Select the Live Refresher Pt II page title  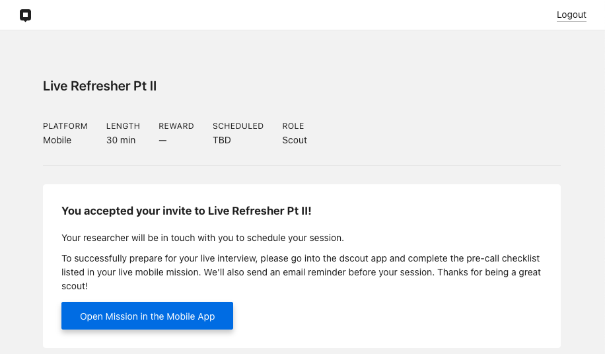[100, 86]
